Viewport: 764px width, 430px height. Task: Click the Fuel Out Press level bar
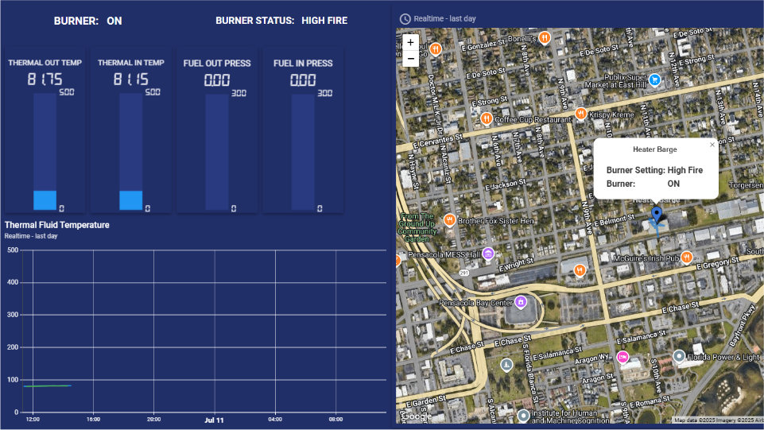[217, 152]
